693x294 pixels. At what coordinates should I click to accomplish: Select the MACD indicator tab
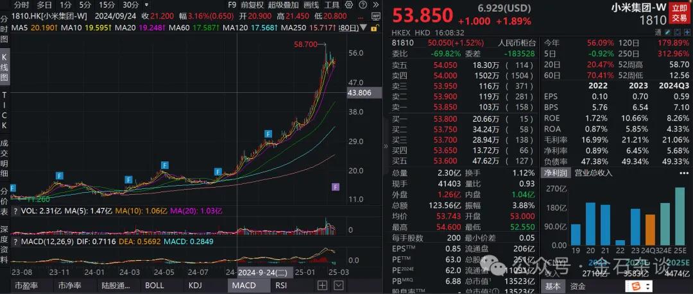click(x=244, y=285)
